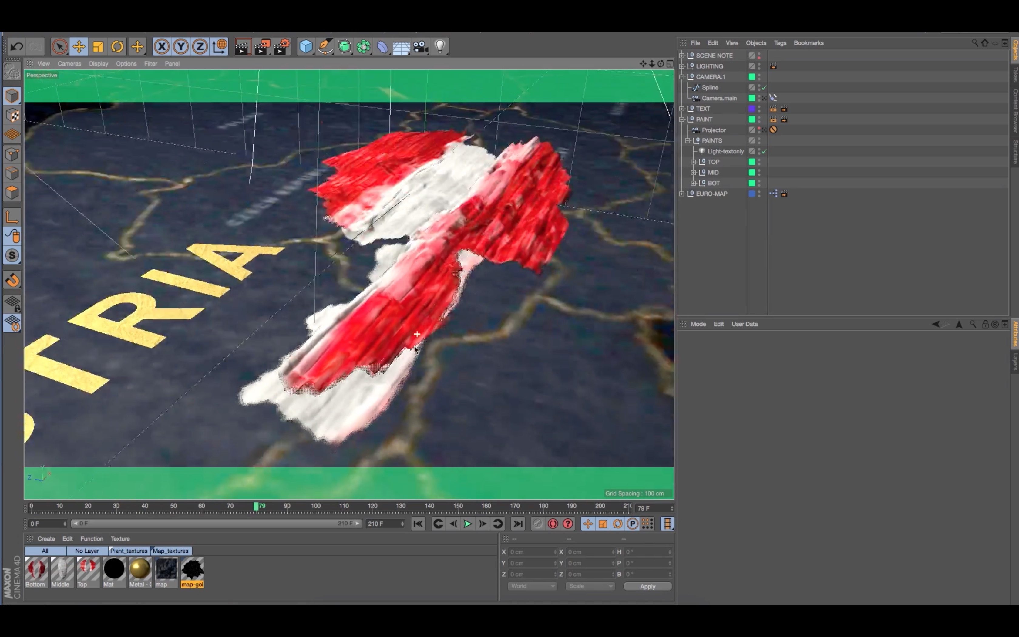This screenshot has height=637, width=1019.
Task: Click the CAMERA.1 green layer swatch
Action: tap(752, 77)
